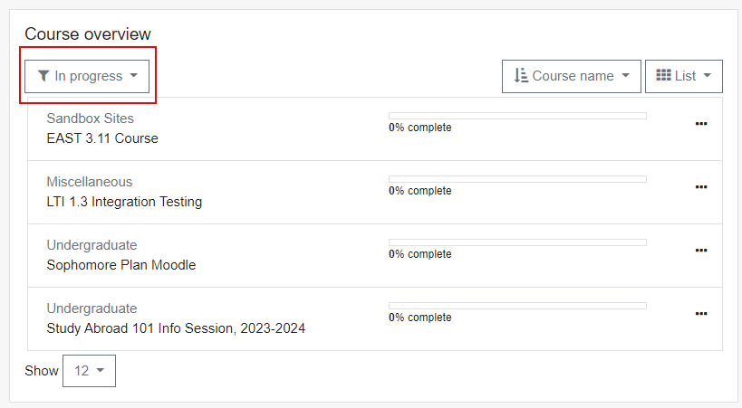This screenshot has width=742, height=408.
Task: Open the EAST 3.11 Course link
Action: coord(102,138)
